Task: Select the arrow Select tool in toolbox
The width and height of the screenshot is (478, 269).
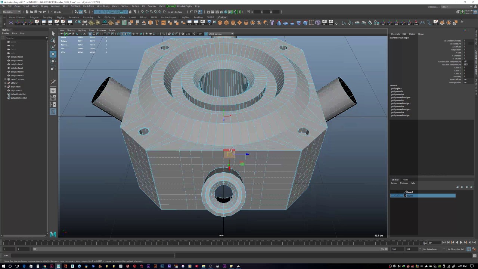Action: click(x=53, y=34)
